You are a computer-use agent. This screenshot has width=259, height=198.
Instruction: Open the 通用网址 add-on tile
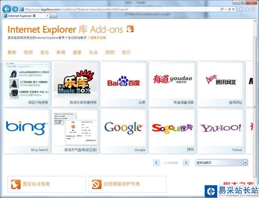click(x=221, y=84)
